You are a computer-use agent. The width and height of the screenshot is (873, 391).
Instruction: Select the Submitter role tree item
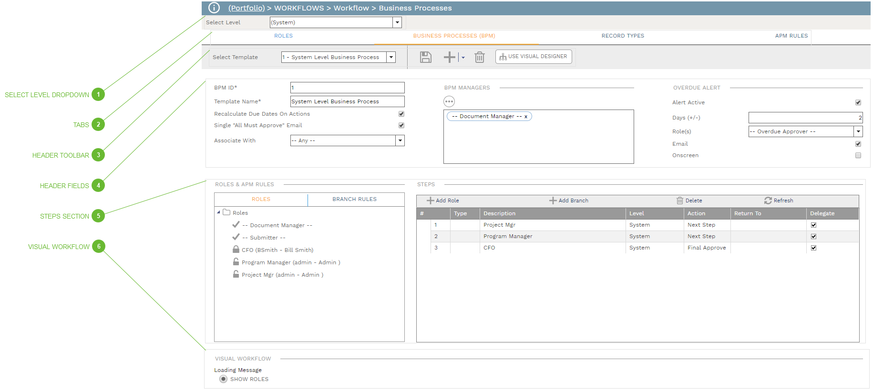pos(264,238)
